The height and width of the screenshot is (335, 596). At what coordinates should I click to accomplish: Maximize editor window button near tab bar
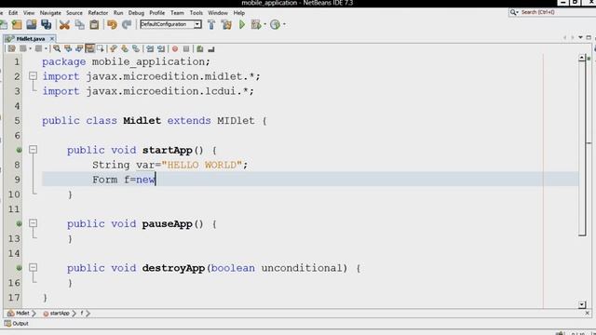[589, 37]
